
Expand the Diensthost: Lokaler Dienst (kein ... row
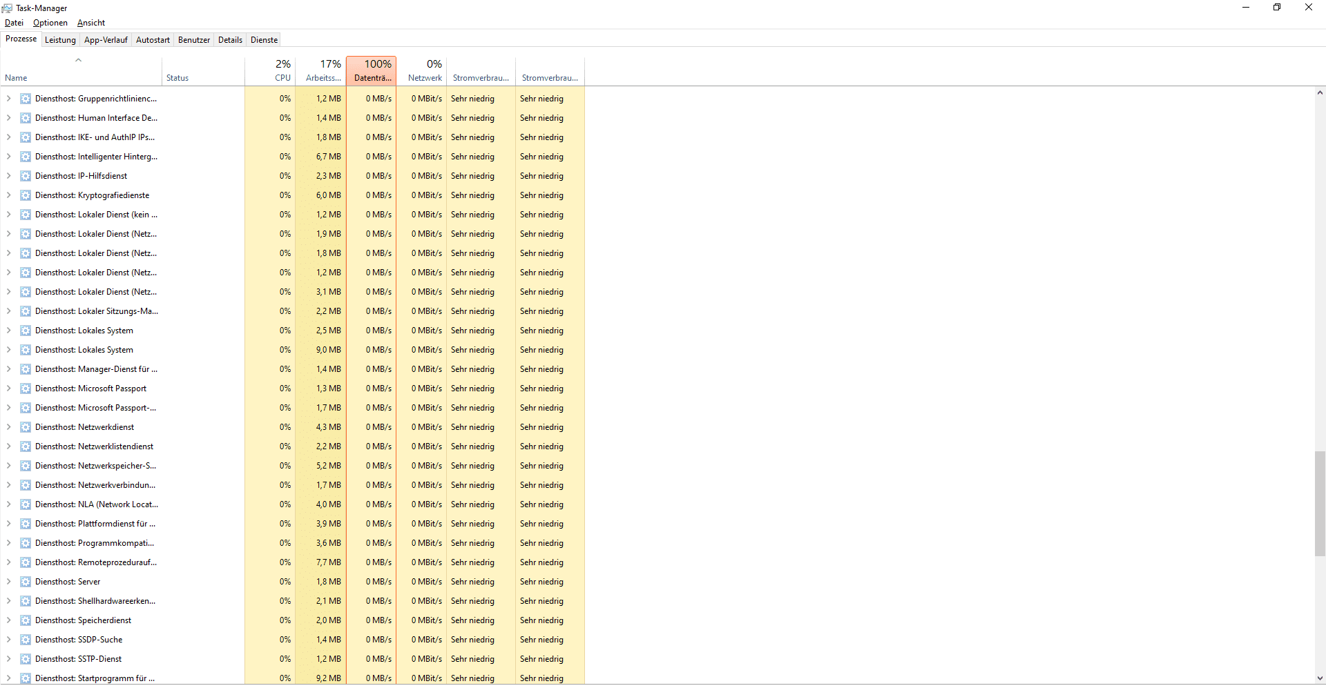coord(9,215)
